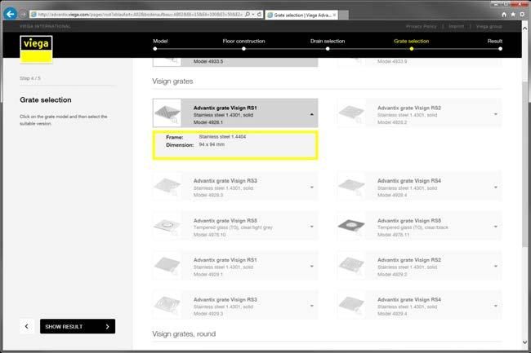Zoom the Visign RS4 Model 4929.4 thumbnail

[351, 305]
